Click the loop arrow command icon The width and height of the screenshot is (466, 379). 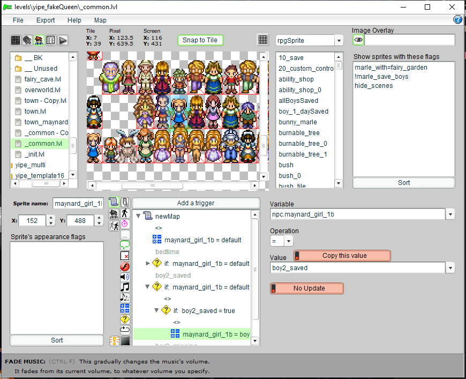tap(125, 329)
